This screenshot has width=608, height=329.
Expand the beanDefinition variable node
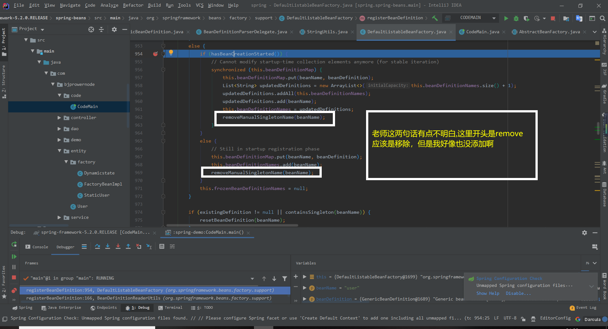click(305, 299)
